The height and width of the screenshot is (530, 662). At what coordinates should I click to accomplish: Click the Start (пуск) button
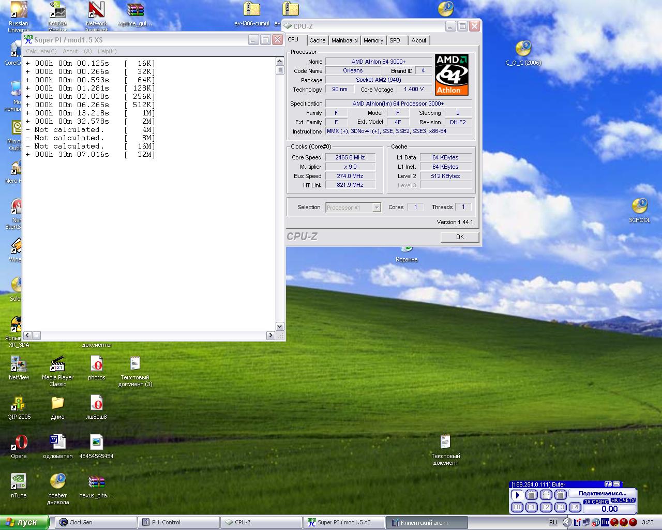tap(24, 522)
